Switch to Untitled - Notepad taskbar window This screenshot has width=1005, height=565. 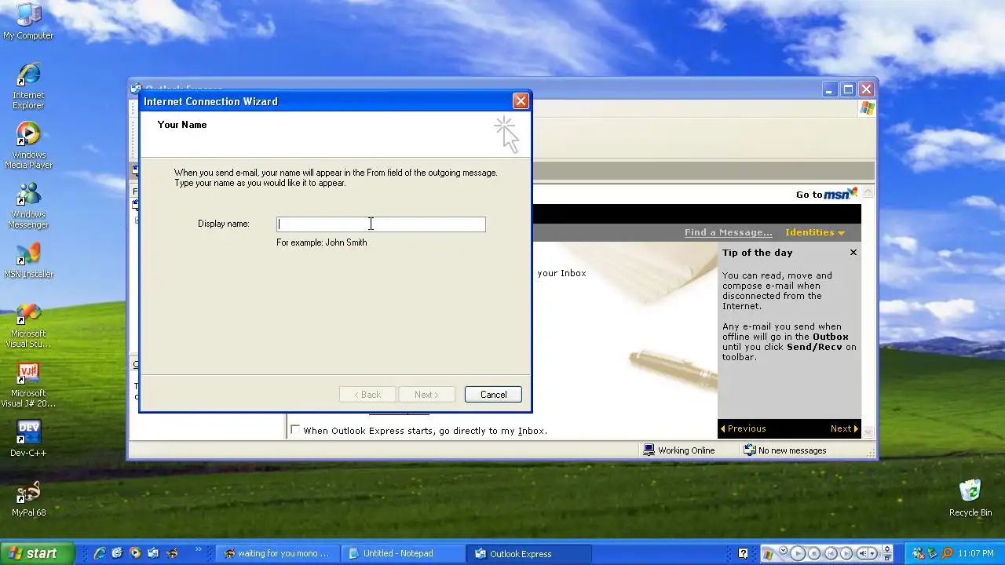(403, 553)
